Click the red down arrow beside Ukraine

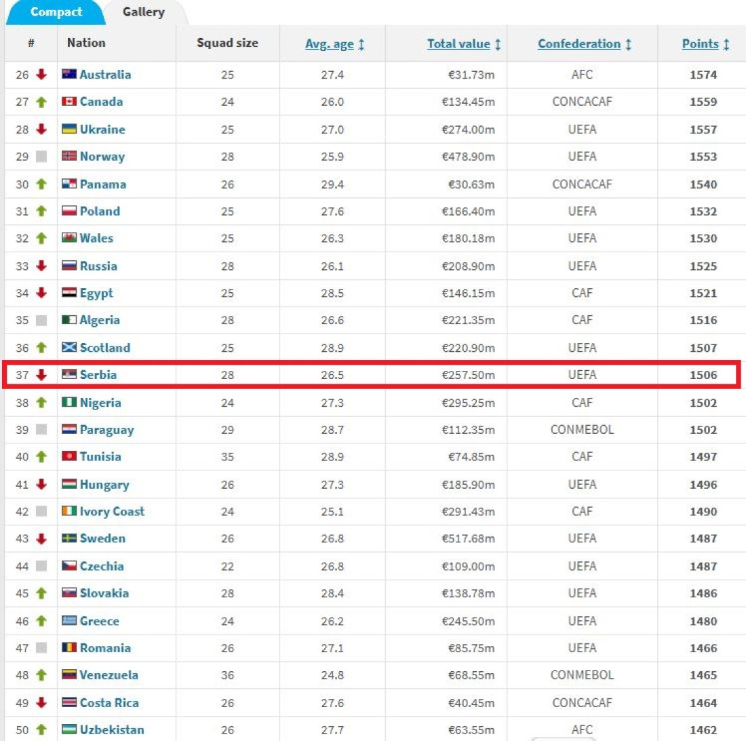(x=41, y=129)
